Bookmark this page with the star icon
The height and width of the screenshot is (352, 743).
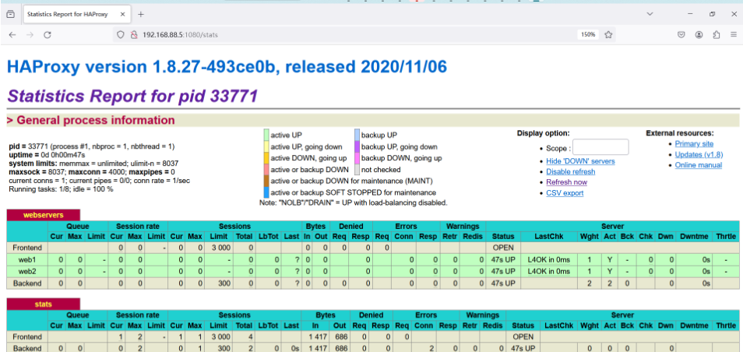608,34
